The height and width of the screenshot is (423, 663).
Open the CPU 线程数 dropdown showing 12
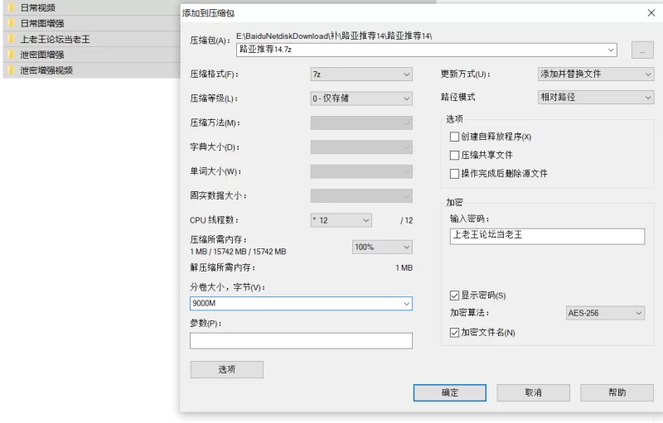point(341,220)
